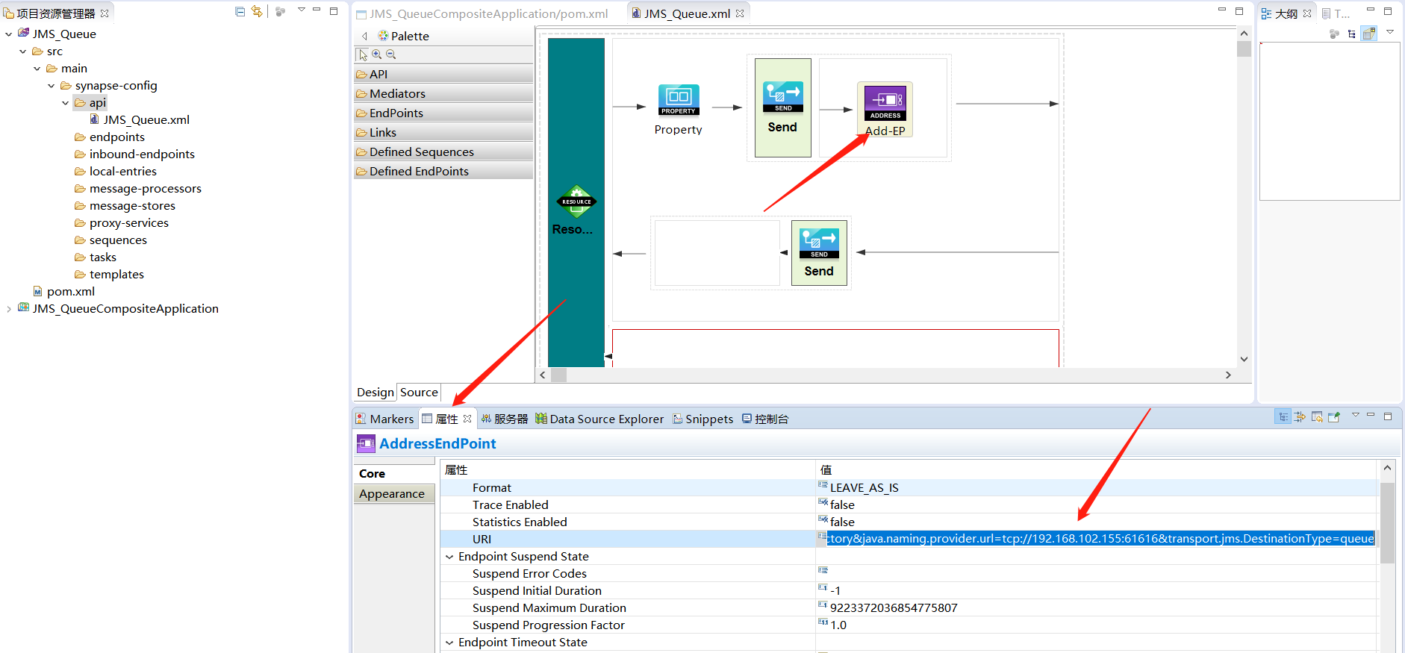Image resolution: width=1405 pixels, height=653 pixels.
Task: Select the Resource node icon
Action: (576, 201)
